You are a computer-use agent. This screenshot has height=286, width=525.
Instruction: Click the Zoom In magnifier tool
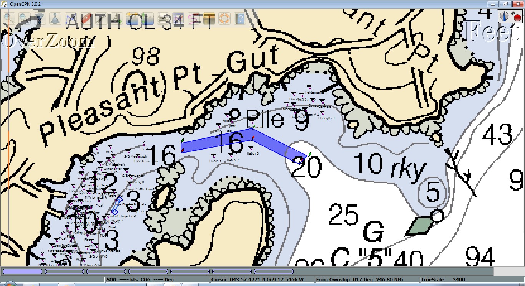tap(8, 18)
